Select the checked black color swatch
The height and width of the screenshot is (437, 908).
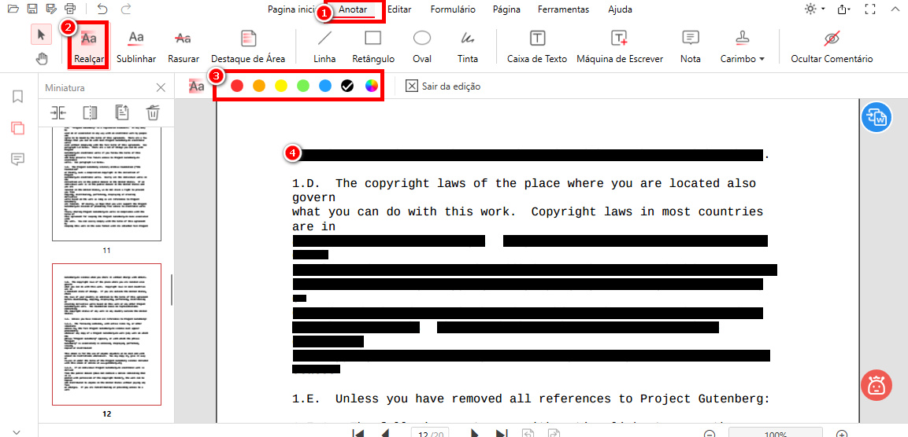347,86
